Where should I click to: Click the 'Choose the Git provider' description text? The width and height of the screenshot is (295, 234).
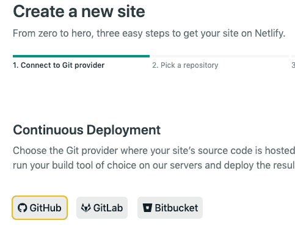click(154, 158)
